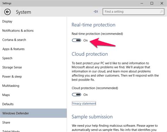This screenshot has height=132, width=167.
Task: Open the Privacy statement link
Action: click(84, 103)
